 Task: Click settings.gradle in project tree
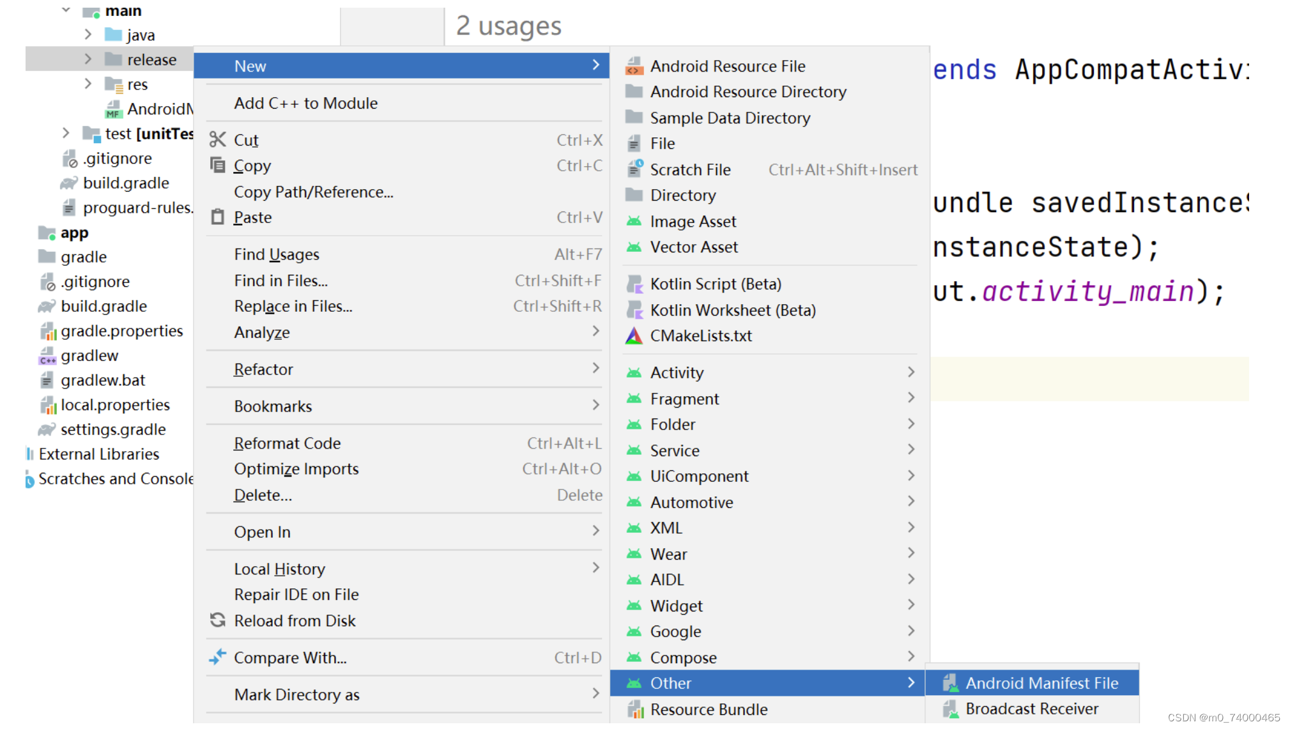[x=113, y=429]
